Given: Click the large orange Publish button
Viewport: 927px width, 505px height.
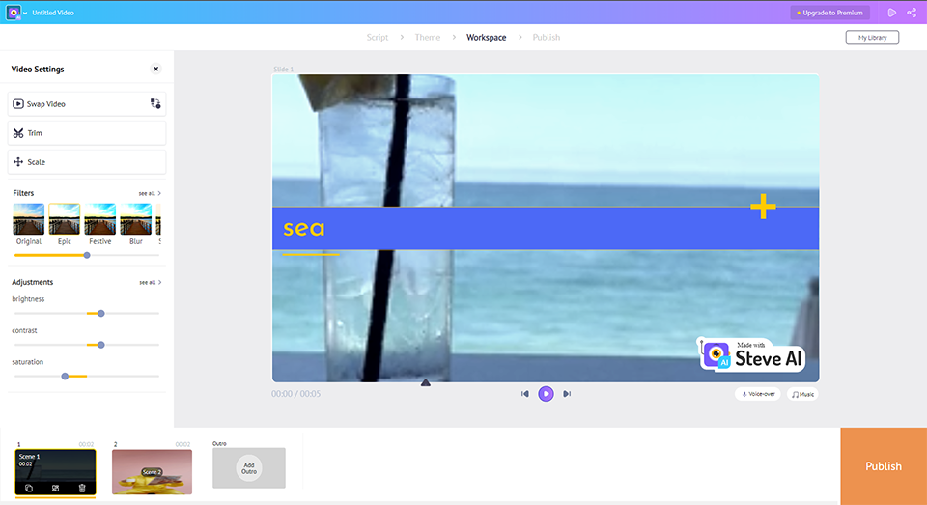Looking at the screenshot, I should 884,466.
